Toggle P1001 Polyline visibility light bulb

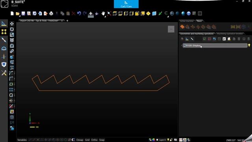coord(249,45)
